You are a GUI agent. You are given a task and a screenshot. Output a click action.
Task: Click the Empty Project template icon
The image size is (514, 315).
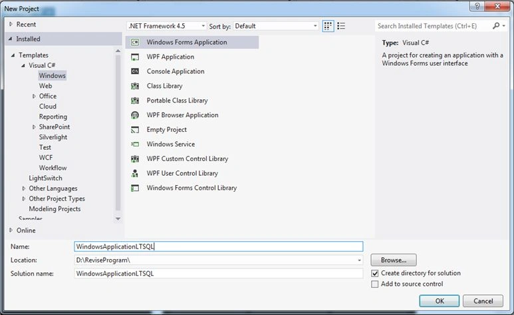(x=135, y=130)
